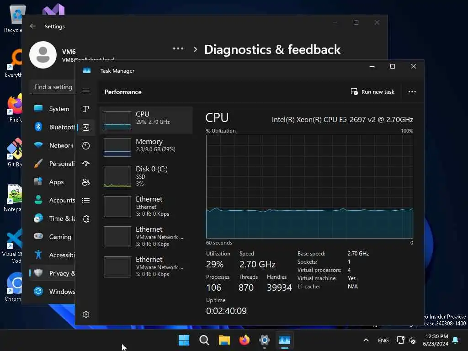Select the Ethernet VMware entry above the last
The width and height of the screenshot is (468, 351).
pyautogui.click(x=146, y=237)
